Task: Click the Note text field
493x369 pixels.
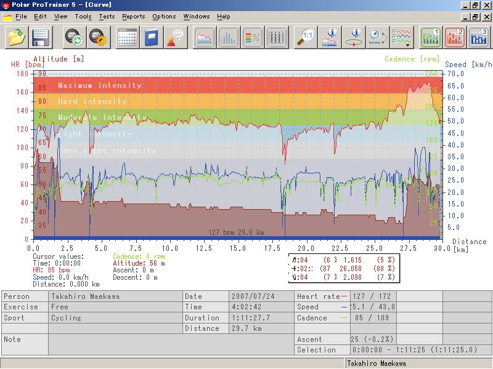Action: click(x=171, y=344)
